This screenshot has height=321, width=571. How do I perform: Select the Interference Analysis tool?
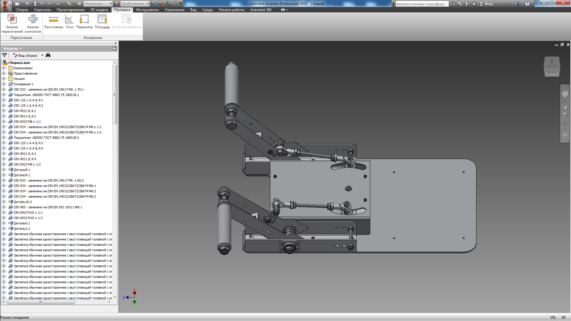click(x=12, y=23)
